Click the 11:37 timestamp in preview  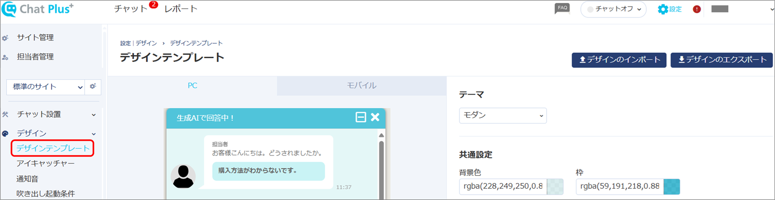pyautogui.click(x=344, y=187)
